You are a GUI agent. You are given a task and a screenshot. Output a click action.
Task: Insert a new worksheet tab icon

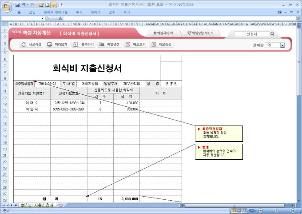pos(60,205)
